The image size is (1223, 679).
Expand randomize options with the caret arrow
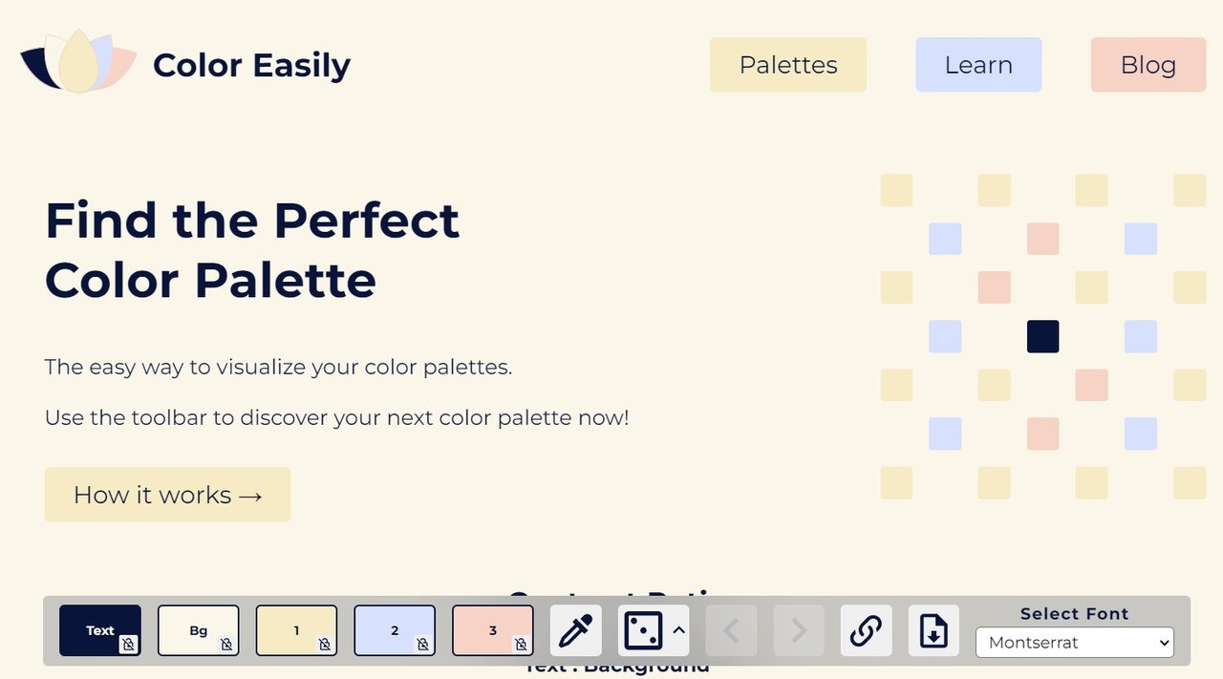point(678,630)
